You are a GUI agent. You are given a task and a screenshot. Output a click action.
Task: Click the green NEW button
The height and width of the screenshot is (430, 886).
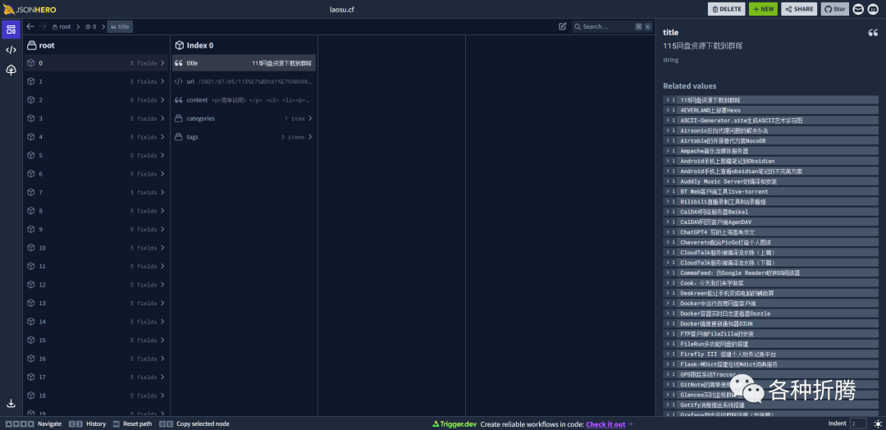click(763, 9)
